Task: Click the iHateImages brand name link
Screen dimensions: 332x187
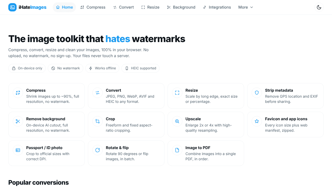Action: (x=32, y=7)
